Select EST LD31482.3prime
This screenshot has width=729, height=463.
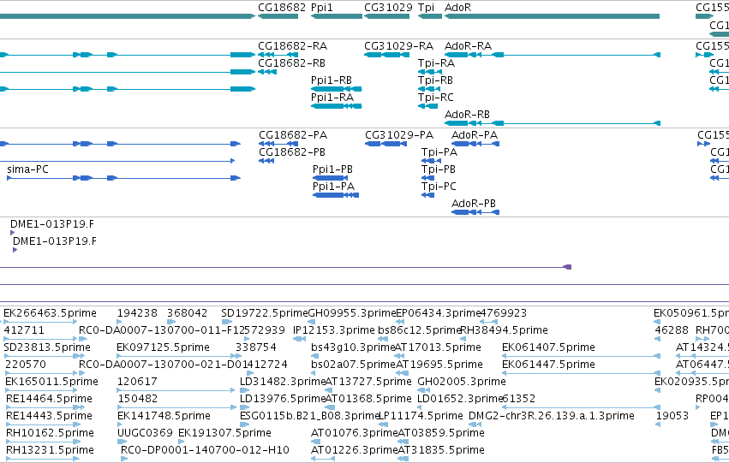tap(244, 390)
